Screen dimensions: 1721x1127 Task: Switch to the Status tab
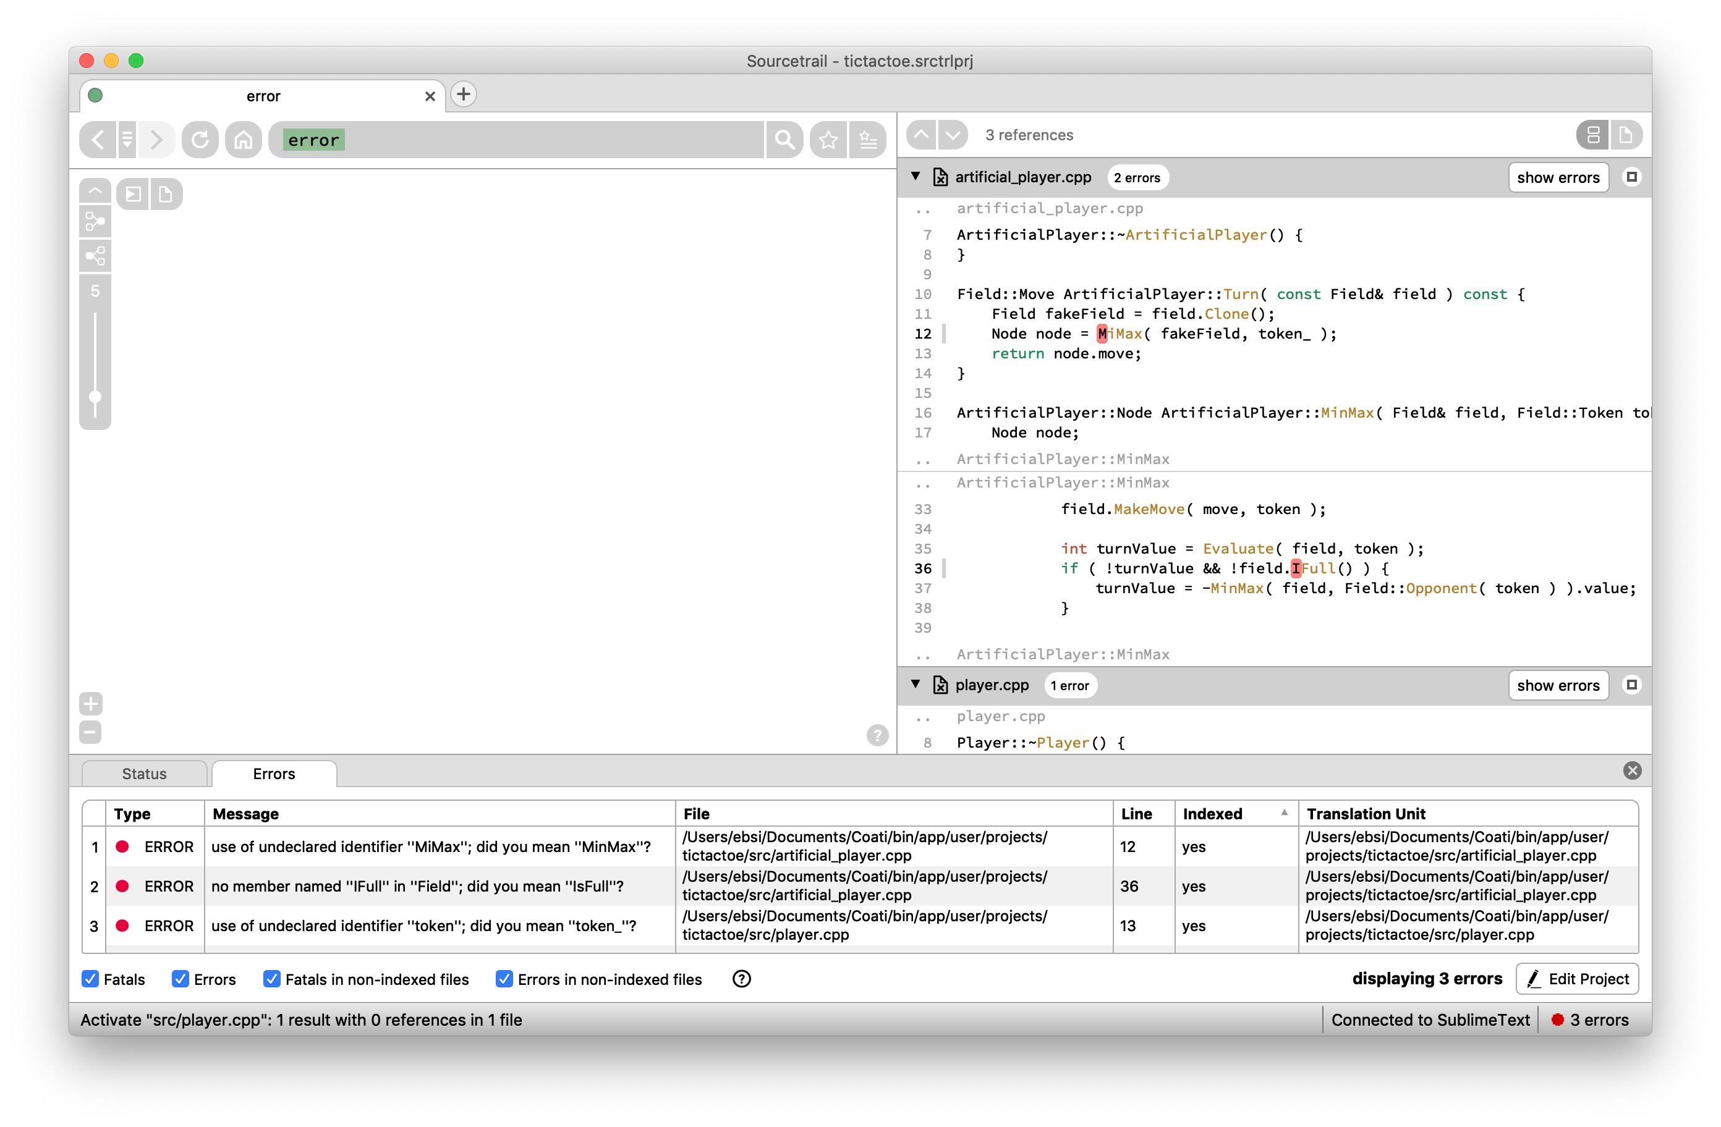tap(144, 774)
